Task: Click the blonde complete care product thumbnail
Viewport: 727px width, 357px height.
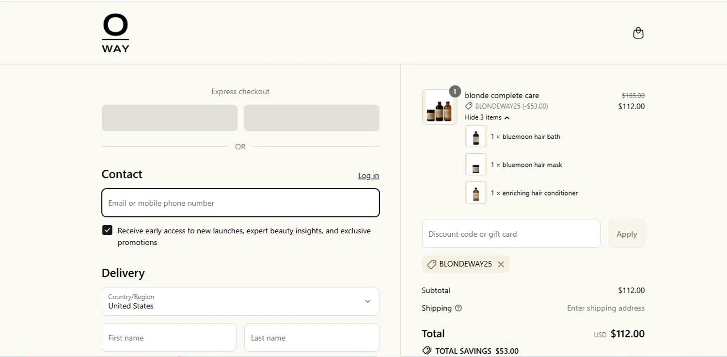Action: click(440, 107)
